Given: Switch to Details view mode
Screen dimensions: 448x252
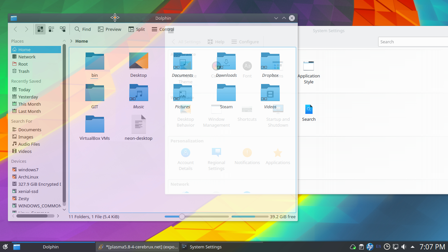Looking at the screenshot, I should tap(63, 29).
